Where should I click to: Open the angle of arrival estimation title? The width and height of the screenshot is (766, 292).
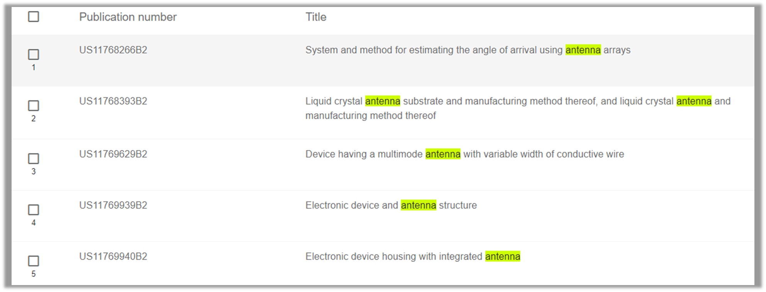468,50
